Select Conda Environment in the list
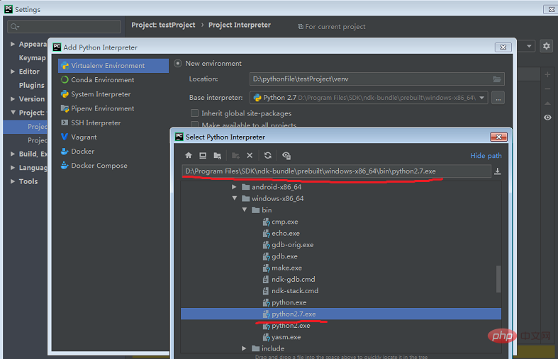Viewport: 558px width, 359px height. pos(102,80)
